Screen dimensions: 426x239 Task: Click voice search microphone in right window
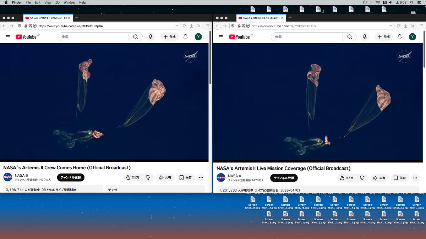[x=364, y=37]
